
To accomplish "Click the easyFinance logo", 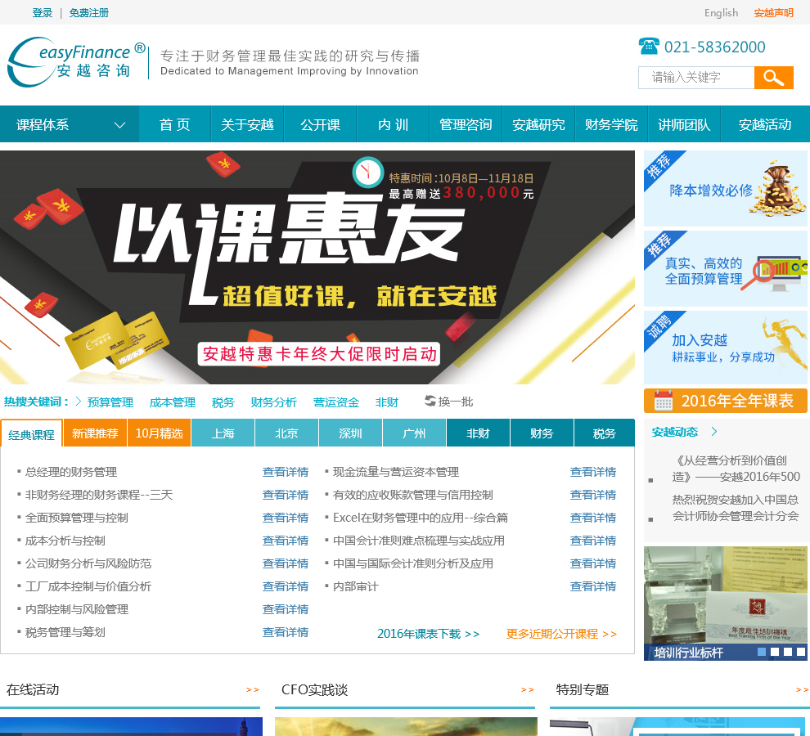I will pos(76,62).
